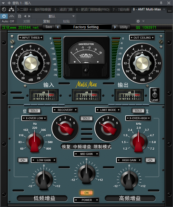This screenshot has width=173, height=207.
Task: Toggle the mid band SOLO button
Action: [x=86, y=118]
